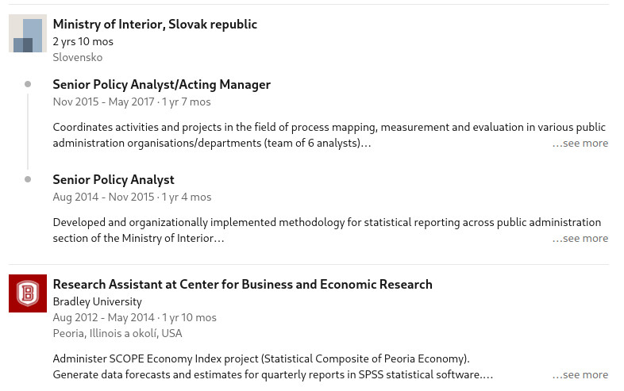Click the "2 yrs 10 mos" total duration
This screenshot has height=391, width=624.
[x=83, y=41]
